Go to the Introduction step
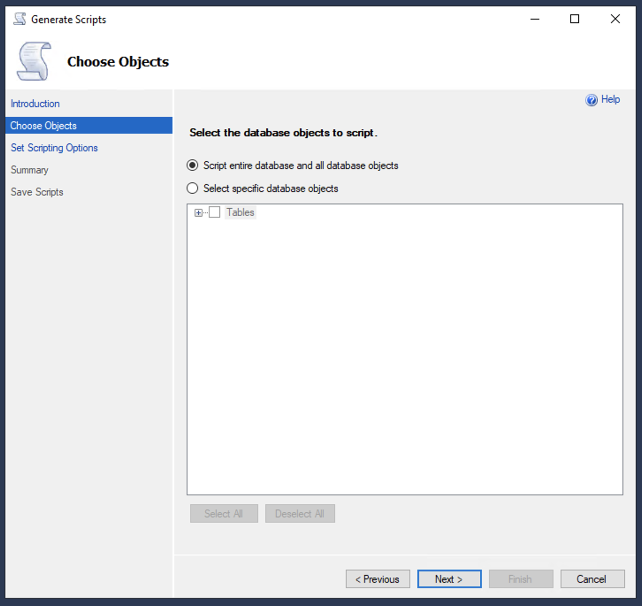This screenshot has width=642, height=606. point(35,104)
